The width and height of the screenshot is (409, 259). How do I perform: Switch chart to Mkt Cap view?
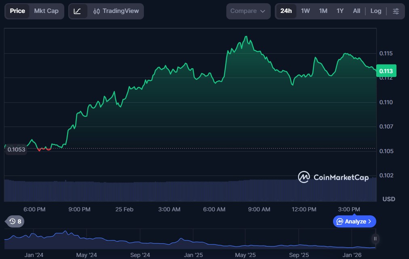46,11
